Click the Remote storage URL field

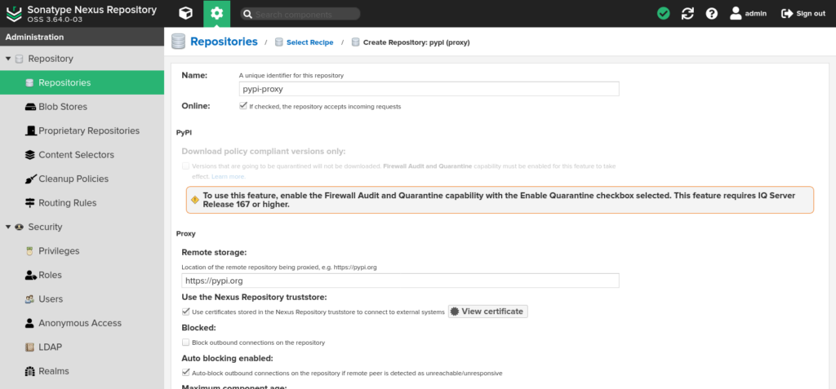(400, 281)
